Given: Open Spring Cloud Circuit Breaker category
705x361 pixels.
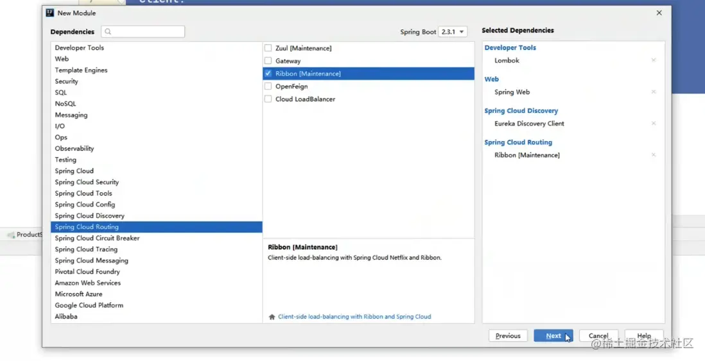Looking at the screenshot, I should (x=157, y=239).
